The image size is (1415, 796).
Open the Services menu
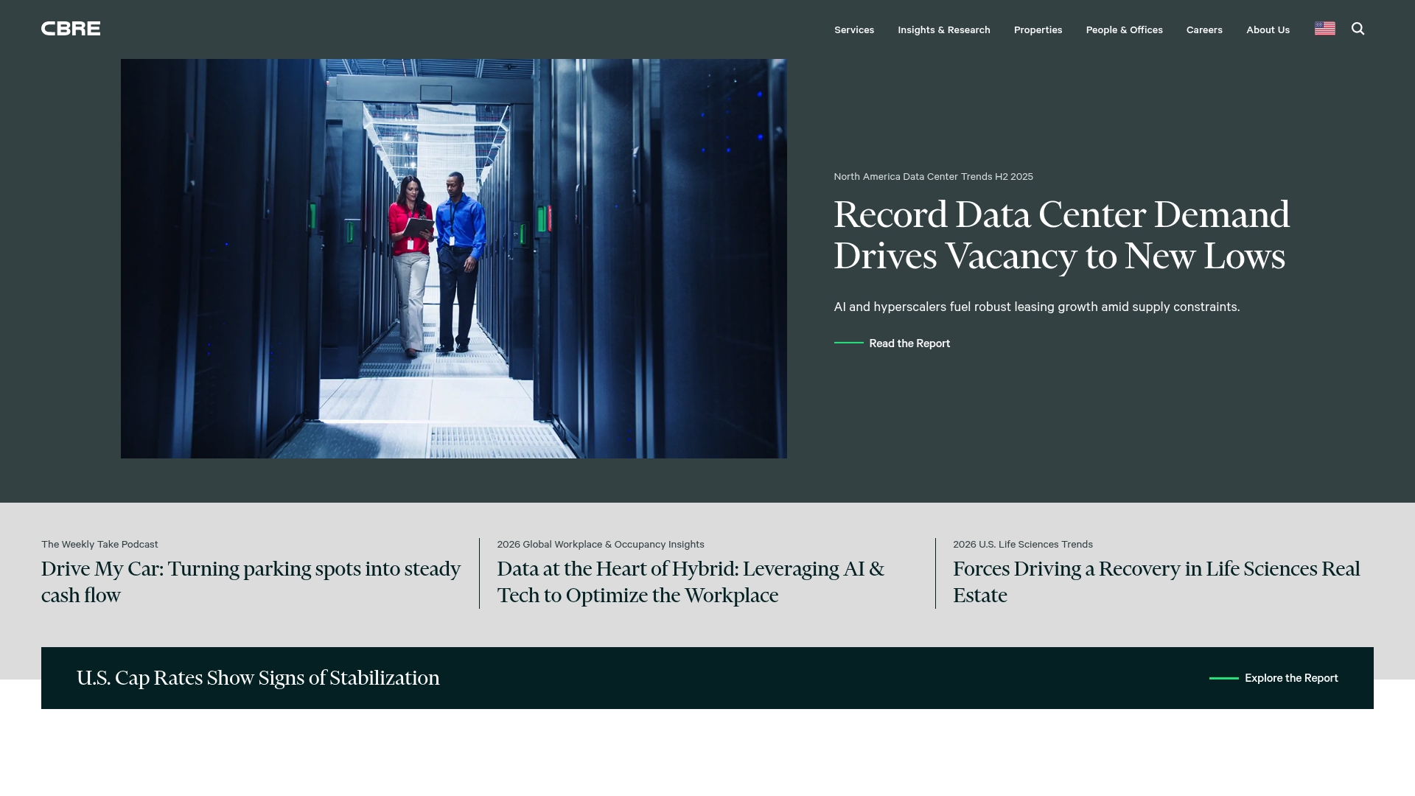(853, 30)
